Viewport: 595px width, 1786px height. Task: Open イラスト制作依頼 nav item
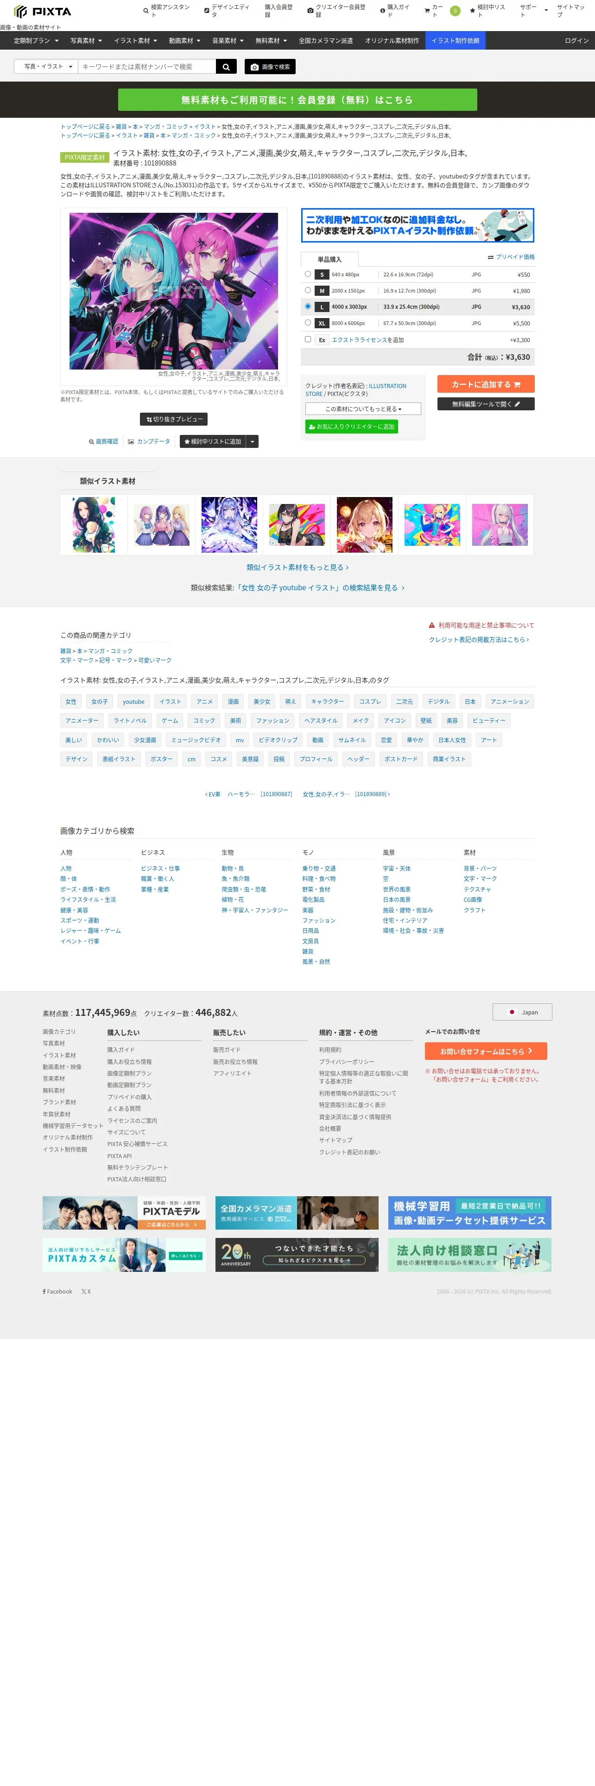click(x=455, y=41)
